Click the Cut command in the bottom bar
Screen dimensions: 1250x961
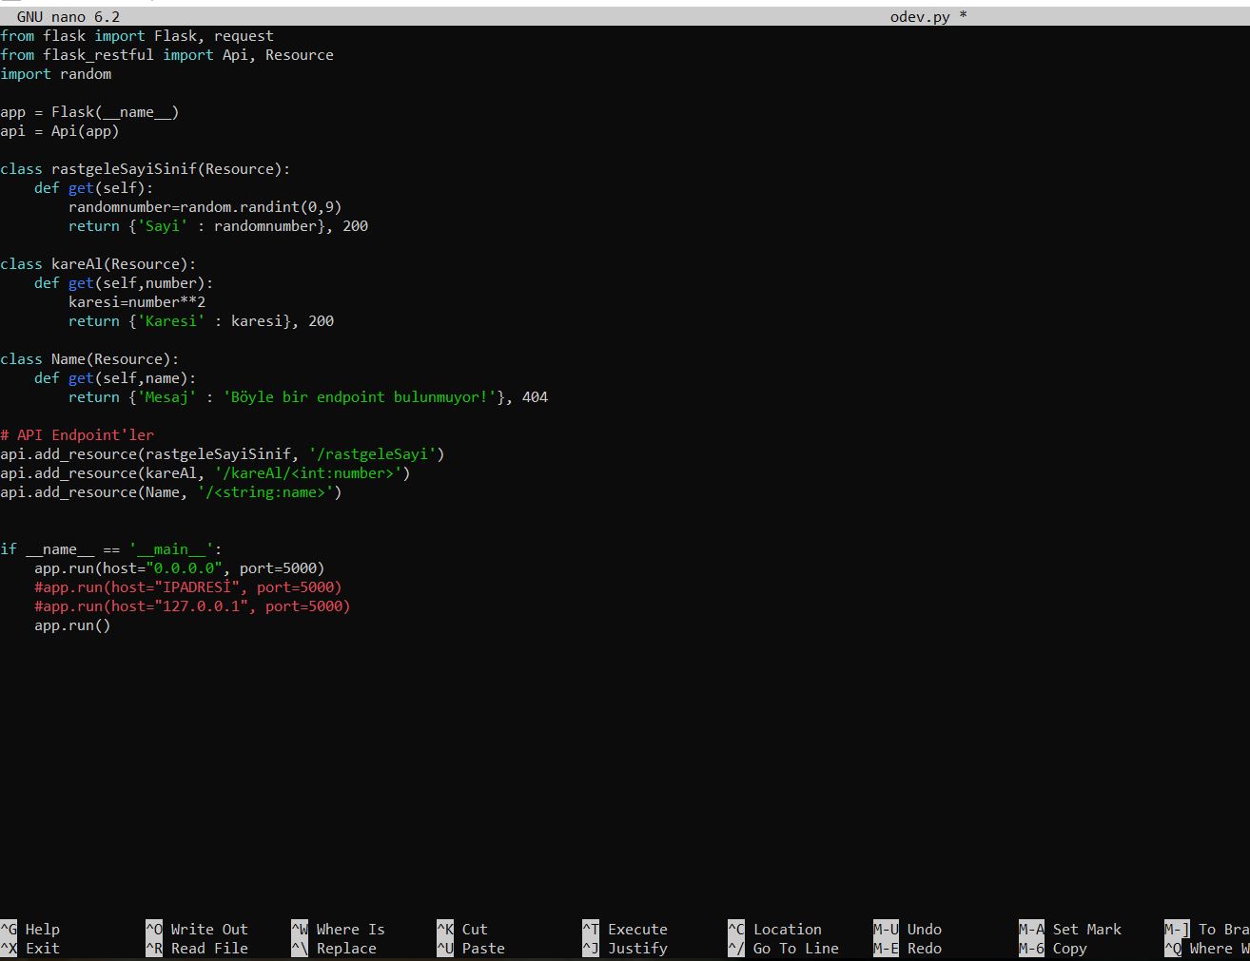pyautogui.click(x=473, y=929)
